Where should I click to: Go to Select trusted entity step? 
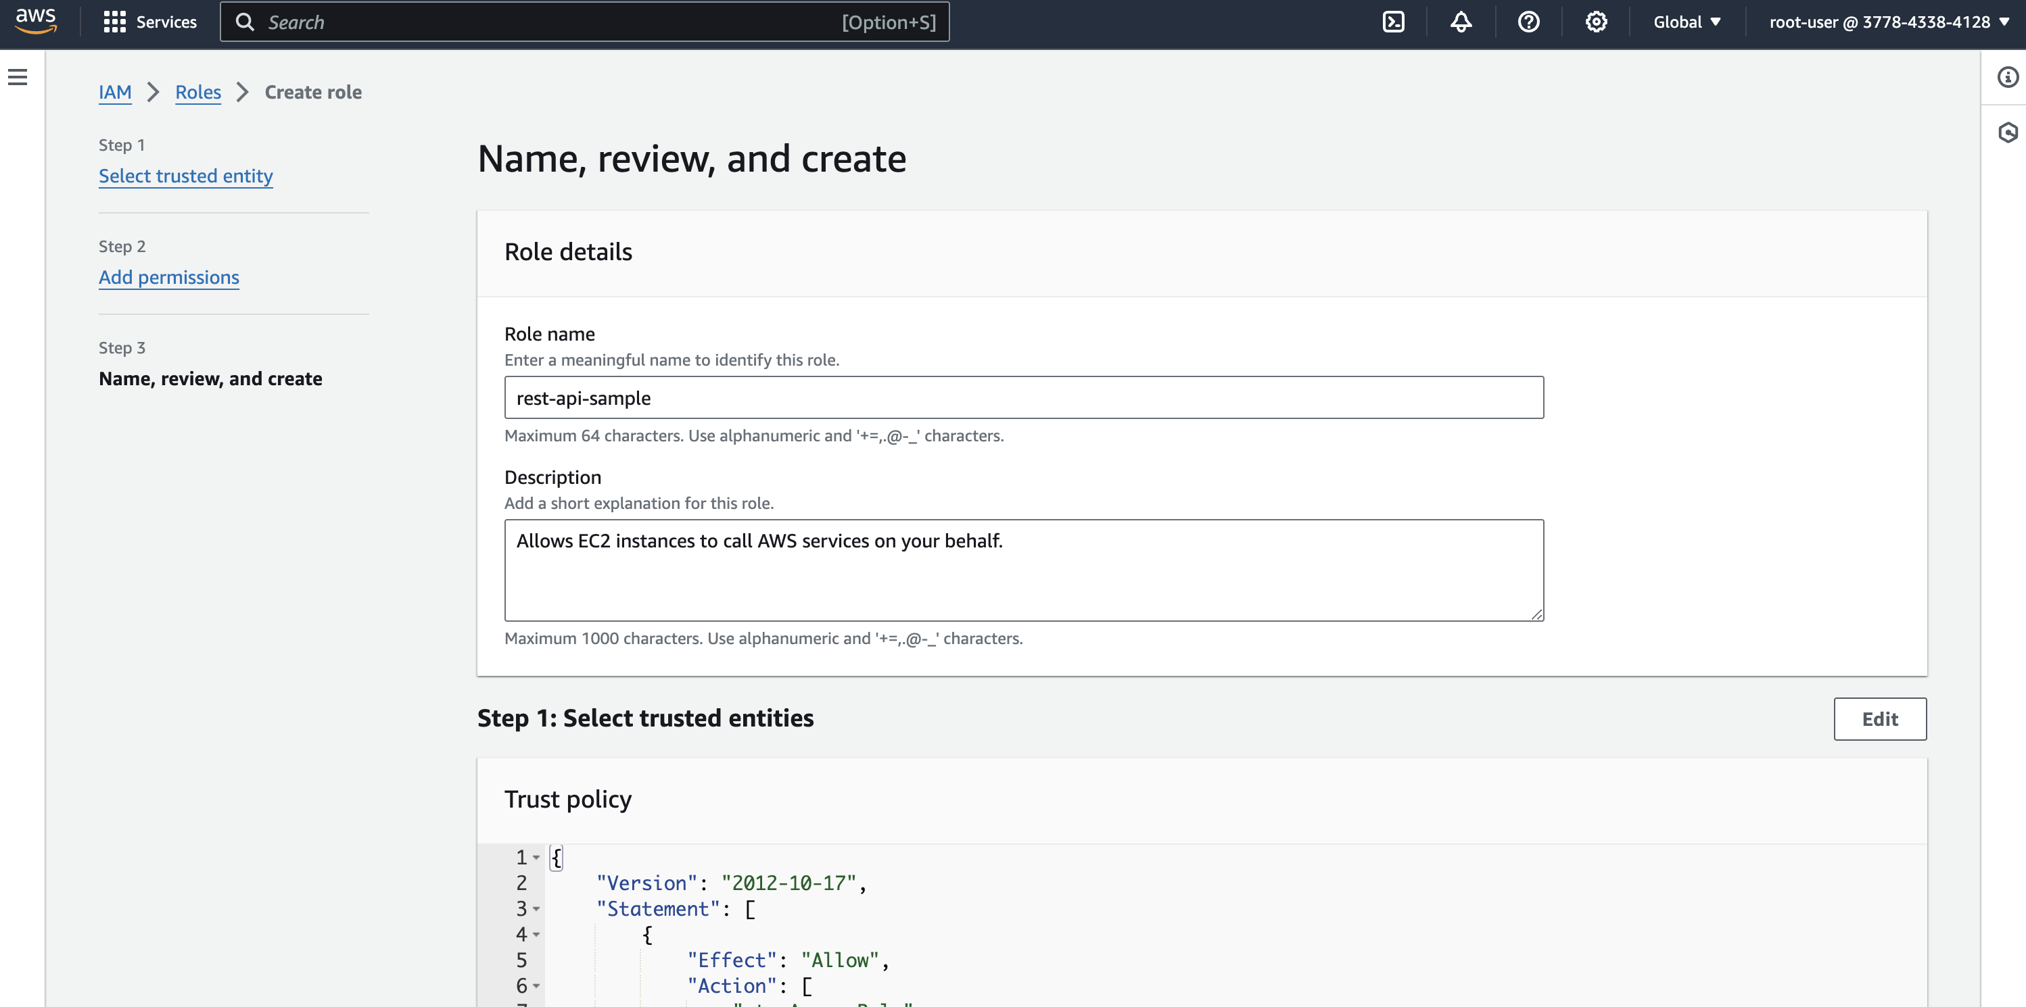point(185,176)
